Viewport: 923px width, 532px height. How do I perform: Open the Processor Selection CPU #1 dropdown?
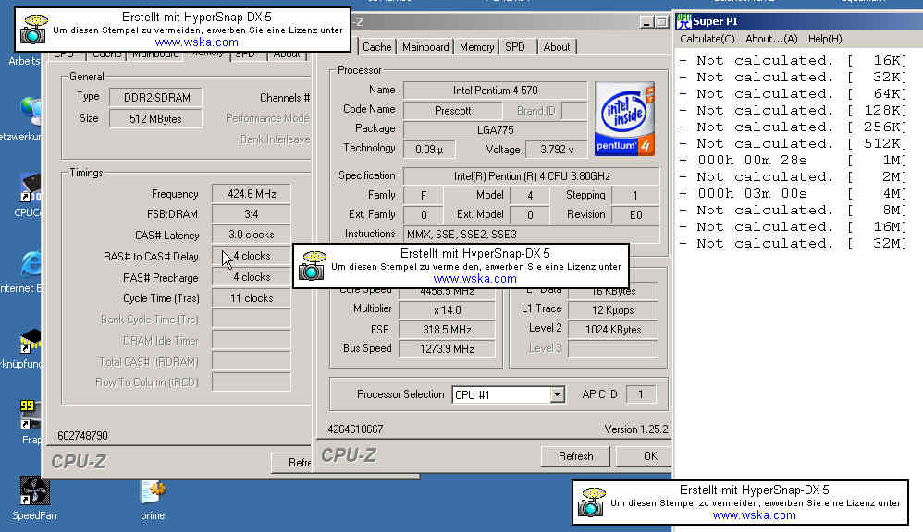point(557,394)
